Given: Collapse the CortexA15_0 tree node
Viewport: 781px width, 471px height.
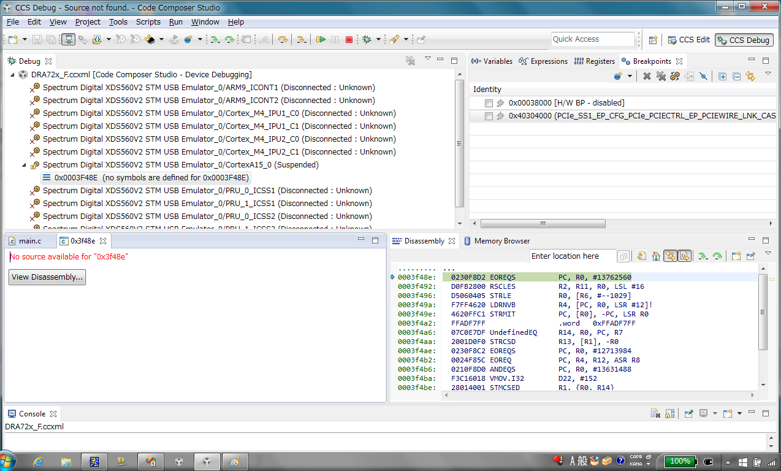Looking at the screenshot, I should point(25,165).
